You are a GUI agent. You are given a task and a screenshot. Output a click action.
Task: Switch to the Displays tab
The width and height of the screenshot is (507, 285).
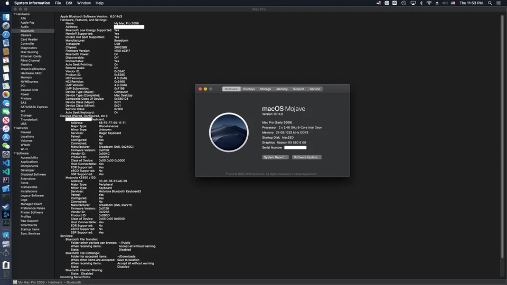click(249, 89)
